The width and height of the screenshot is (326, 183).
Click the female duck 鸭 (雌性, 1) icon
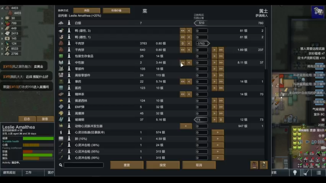tap(61, 37)
